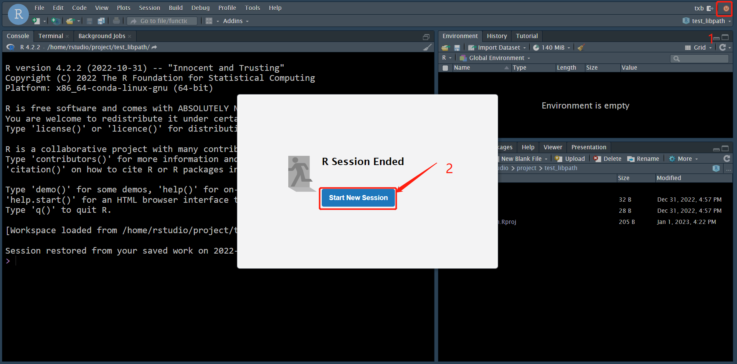Click the new file icon in toolbar
The image size is (737, 364).
[36, 21]
